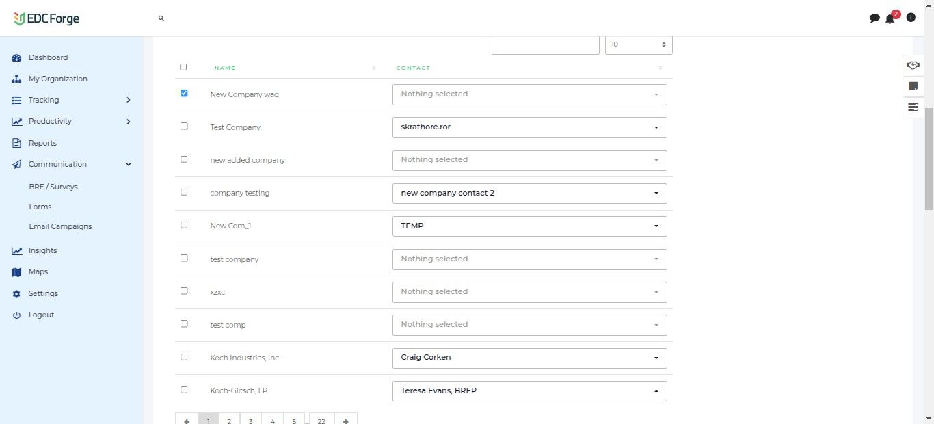This screenshot has height=424, width=934.
Task: Open the notifications bell
Action: tap(890, 18)
